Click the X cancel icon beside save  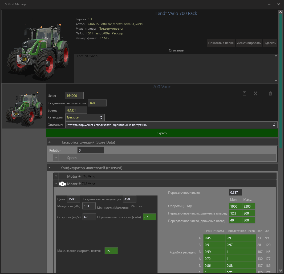(x=255, y=93)
